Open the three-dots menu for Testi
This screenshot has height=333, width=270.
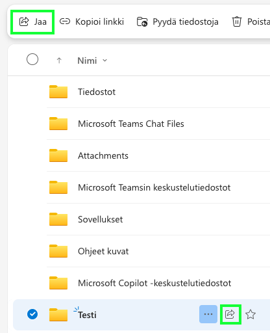208,314
